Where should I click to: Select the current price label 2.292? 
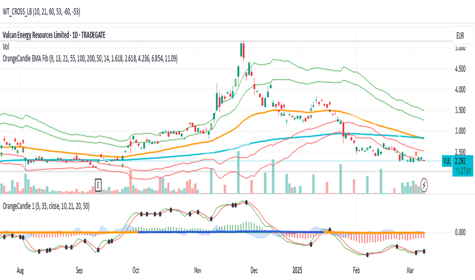click(x=460, y=161)
